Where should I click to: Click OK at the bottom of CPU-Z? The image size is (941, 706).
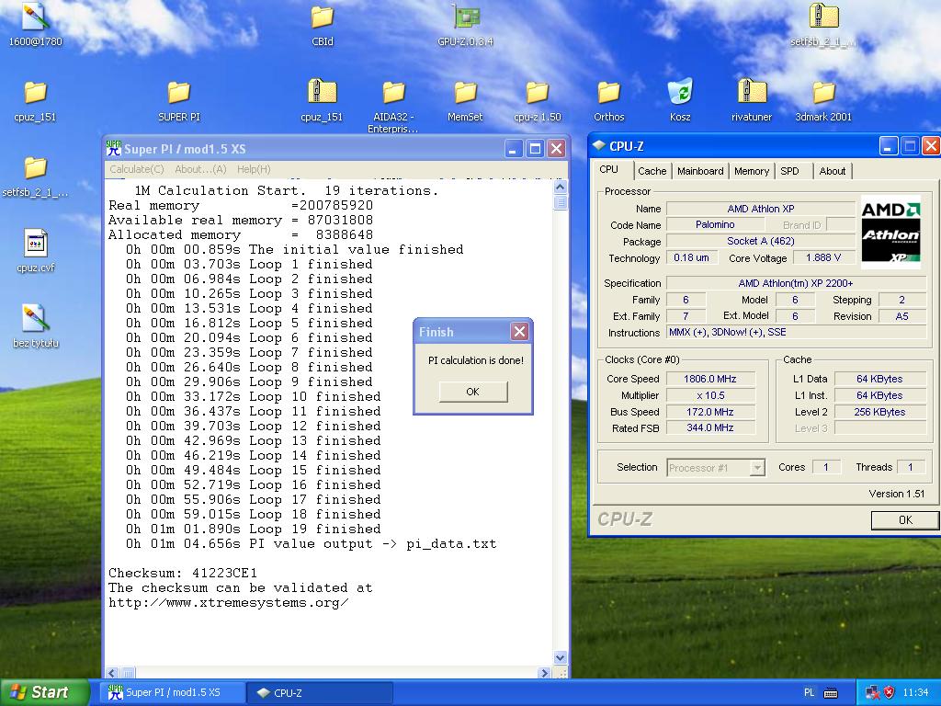pyautogui.click(x=905, y=520)
